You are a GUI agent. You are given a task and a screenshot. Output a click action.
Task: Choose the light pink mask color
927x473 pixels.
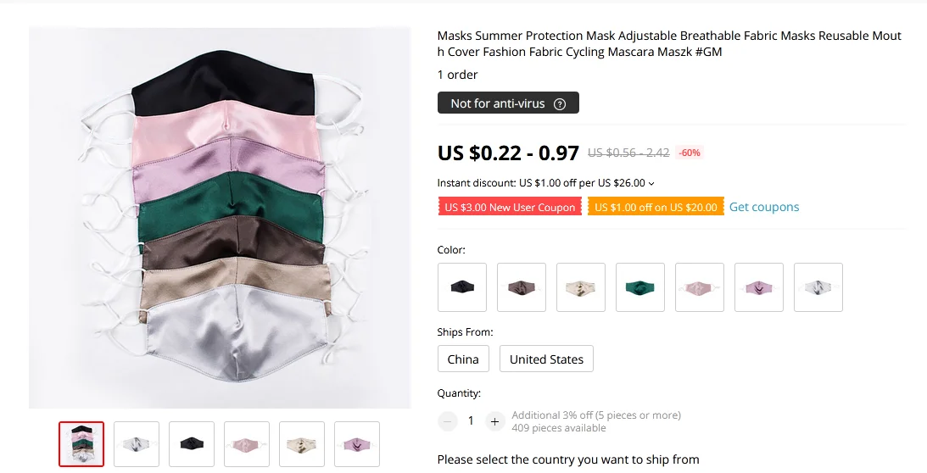(700, 287)
